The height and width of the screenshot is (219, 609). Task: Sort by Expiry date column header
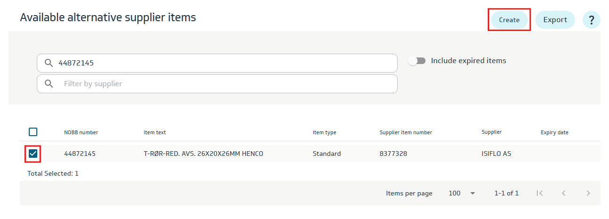click(554, 132)
